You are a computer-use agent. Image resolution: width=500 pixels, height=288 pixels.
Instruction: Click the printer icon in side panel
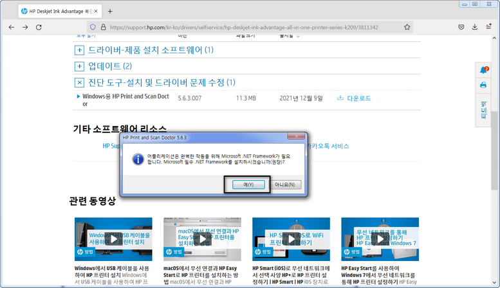[483, 85]
